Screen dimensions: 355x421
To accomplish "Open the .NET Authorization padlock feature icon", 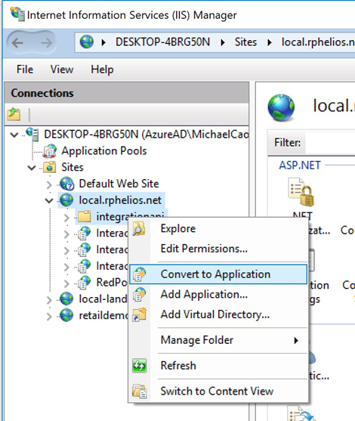I will coord(301,192).
